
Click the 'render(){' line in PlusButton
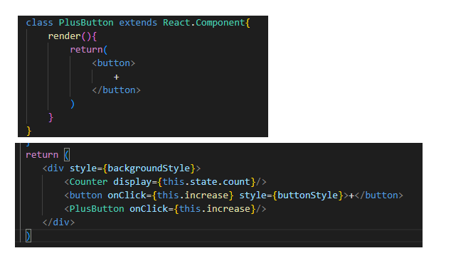point(72,36)
